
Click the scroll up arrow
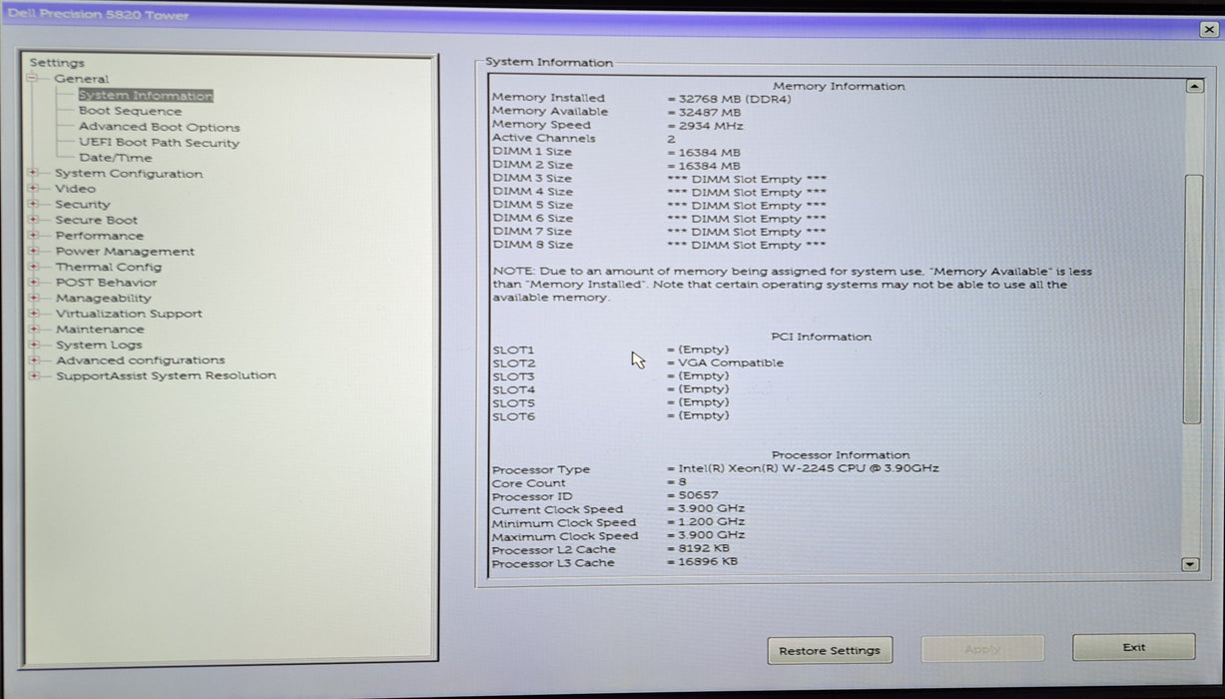coord(1193,87)
